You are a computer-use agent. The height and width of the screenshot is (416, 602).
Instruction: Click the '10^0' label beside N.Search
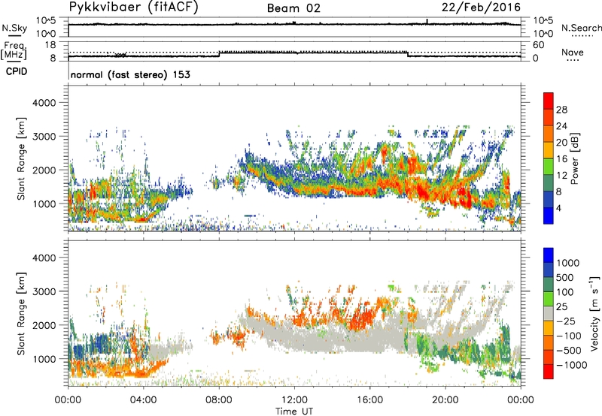pyautogui.click(x=543, y=34)
